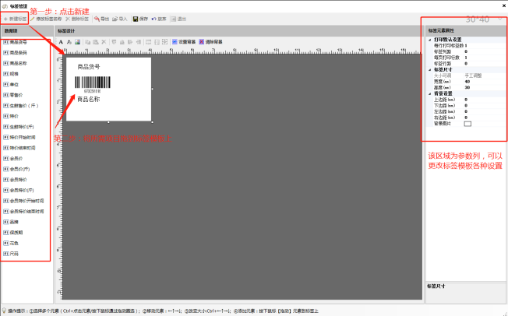Click the 新建标签 new label button
Viewport: 508px width, 316px height.
[x=15, y=19]
